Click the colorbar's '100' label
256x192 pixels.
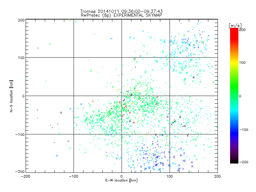pos(242,62)
